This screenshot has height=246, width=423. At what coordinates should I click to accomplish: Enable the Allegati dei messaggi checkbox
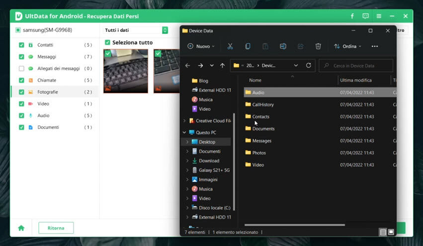21,68
